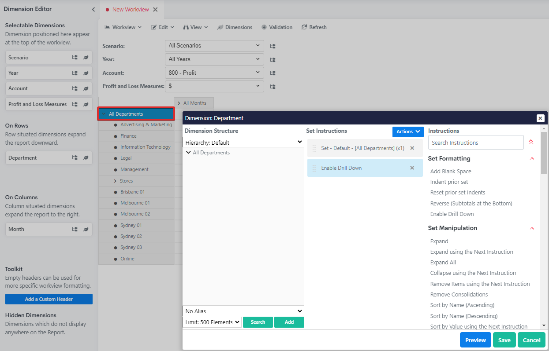Remove the Set - Default instruction

point(412,148)
